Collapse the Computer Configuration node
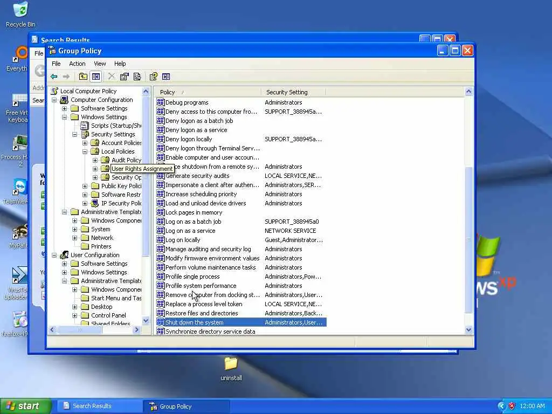The width and height of the screenshot is (552, 414). tap(54, 100)
